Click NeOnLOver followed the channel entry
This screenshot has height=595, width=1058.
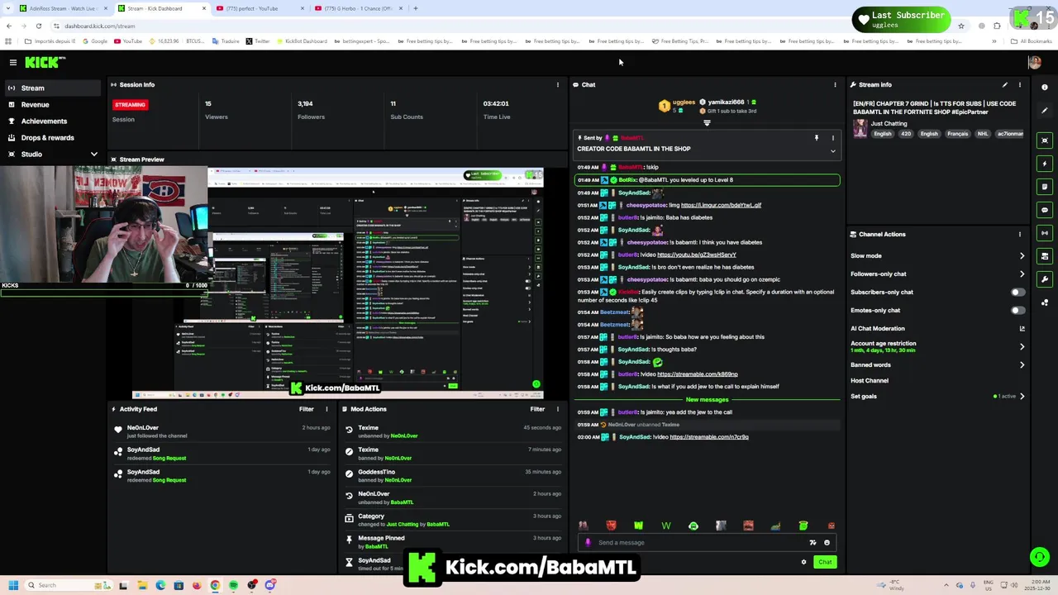222,431
